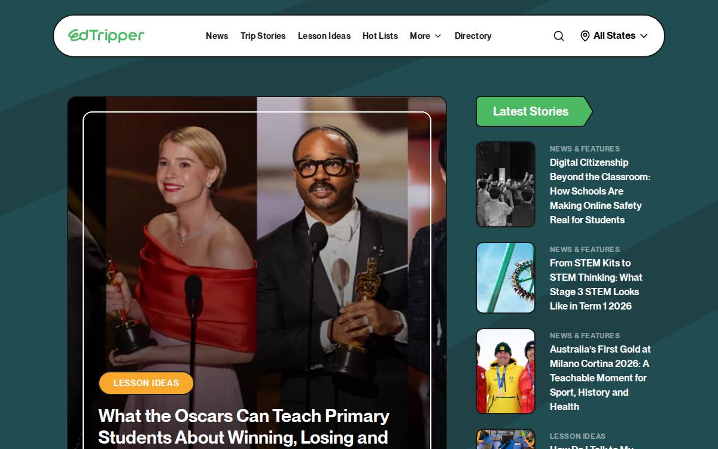Click NEWS & FEATURES above Digital Citizenship
Viewport: 718px width, 449px height.
point(585,149)
